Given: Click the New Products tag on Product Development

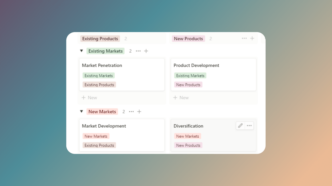Looking at the screenshot, I should pos(188,84).
